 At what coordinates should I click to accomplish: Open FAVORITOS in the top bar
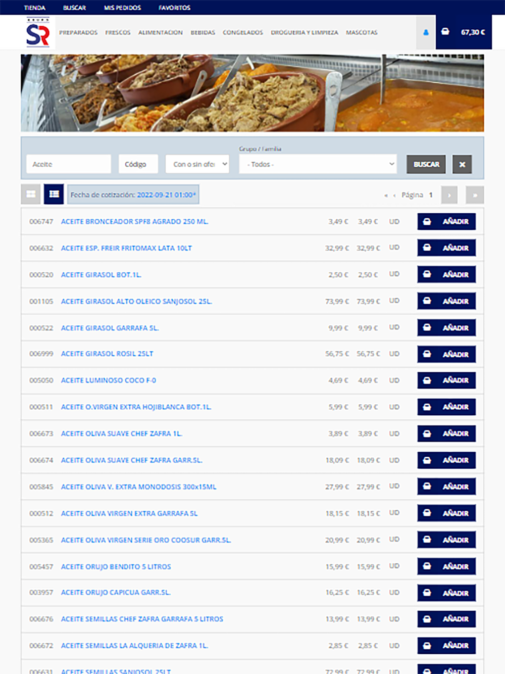pos(174,8)
